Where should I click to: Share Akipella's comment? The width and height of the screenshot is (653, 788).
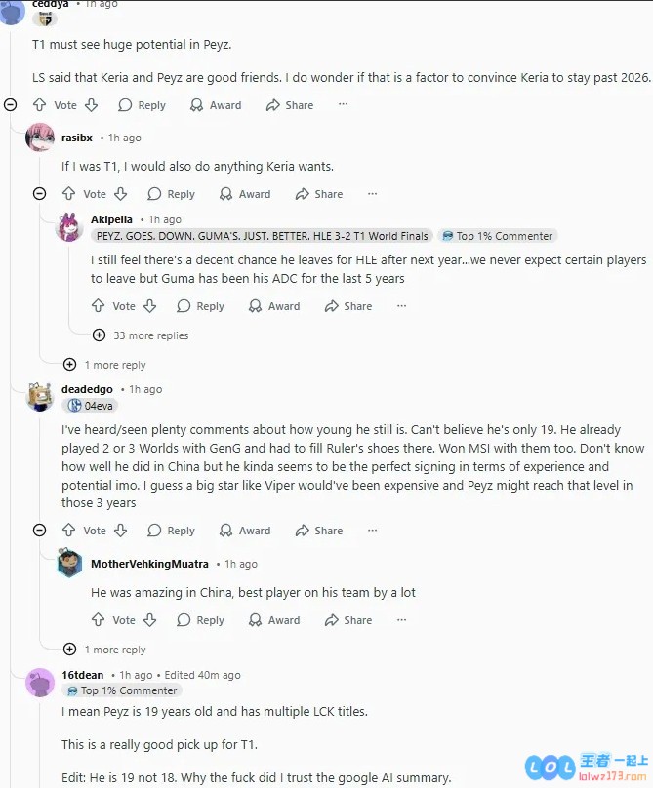pos(348,306)
